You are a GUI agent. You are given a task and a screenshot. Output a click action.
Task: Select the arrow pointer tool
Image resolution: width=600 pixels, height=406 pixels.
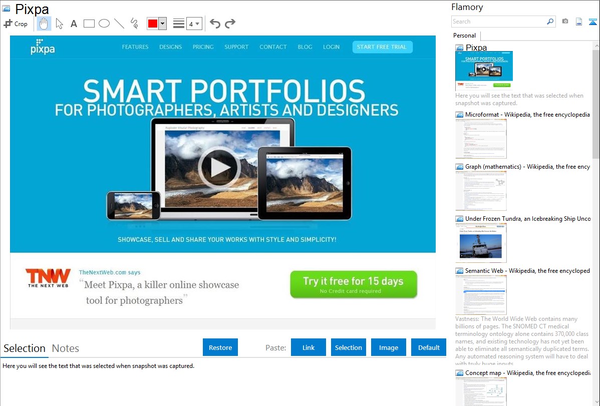59,24
